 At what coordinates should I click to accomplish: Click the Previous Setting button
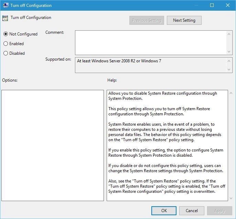click(147, 20)
